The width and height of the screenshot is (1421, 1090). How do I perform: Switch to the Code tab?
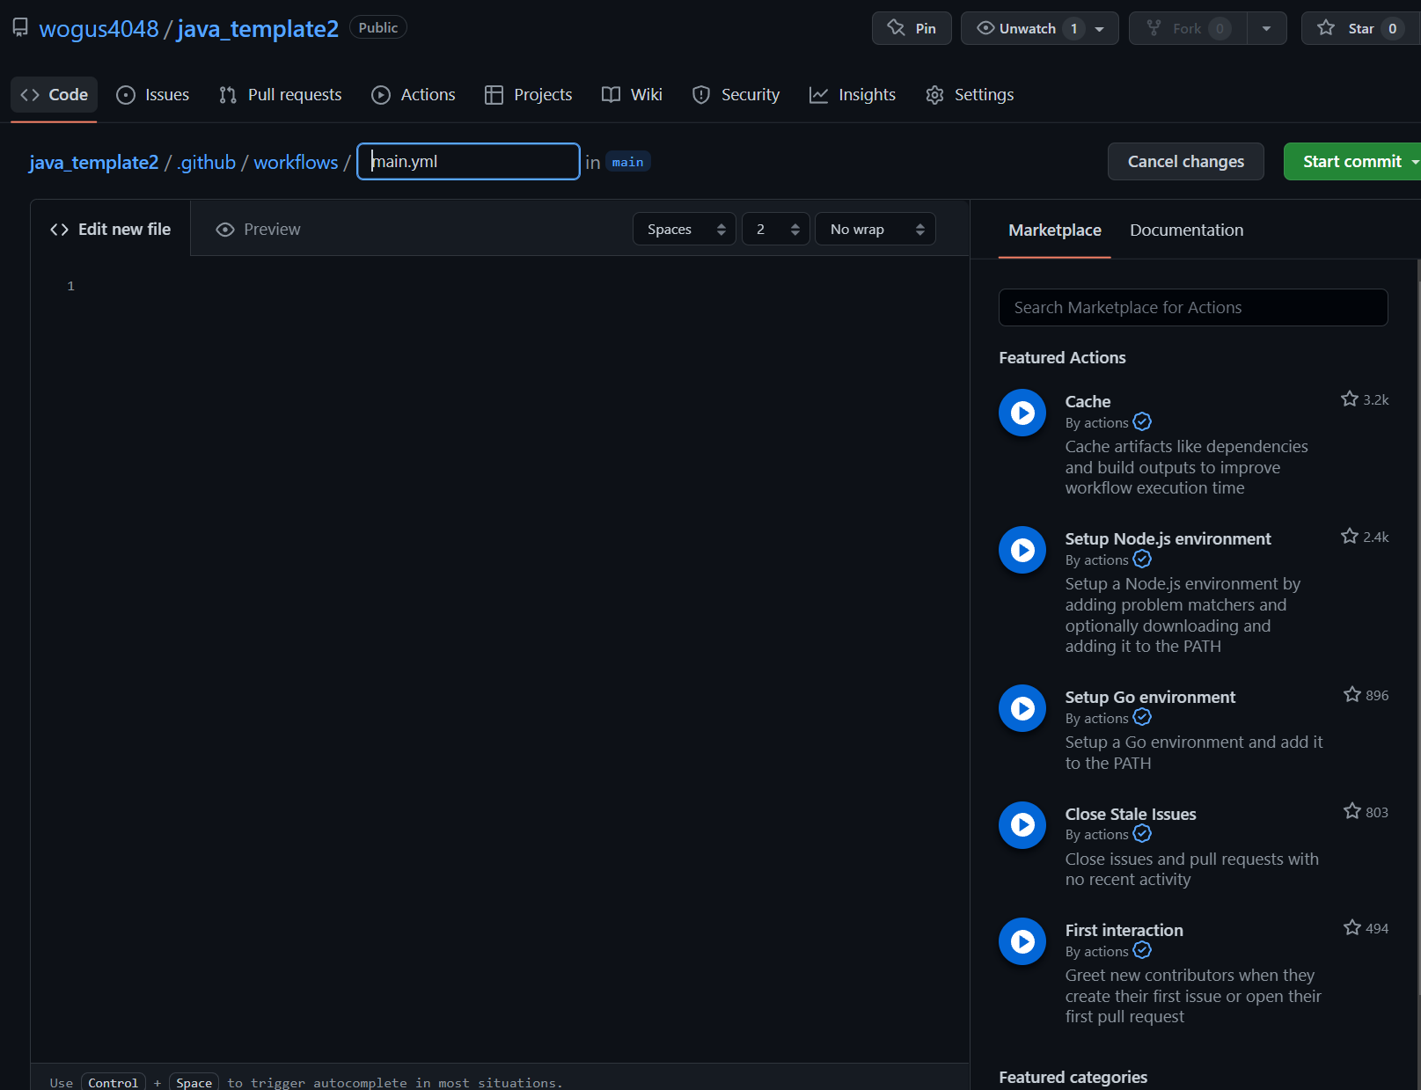pos(55,94)
